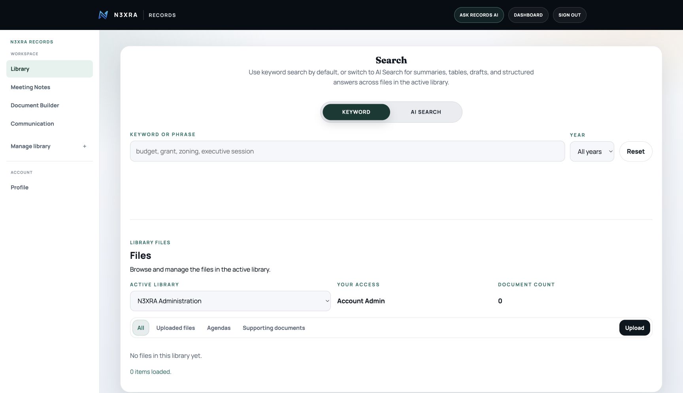Click the Upload button
Screen dimensions: 683x393
point(634,328)
